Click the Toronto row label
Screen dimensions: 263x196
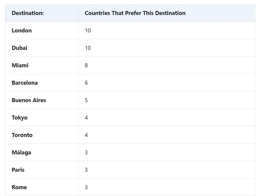[x=22, y=135]
